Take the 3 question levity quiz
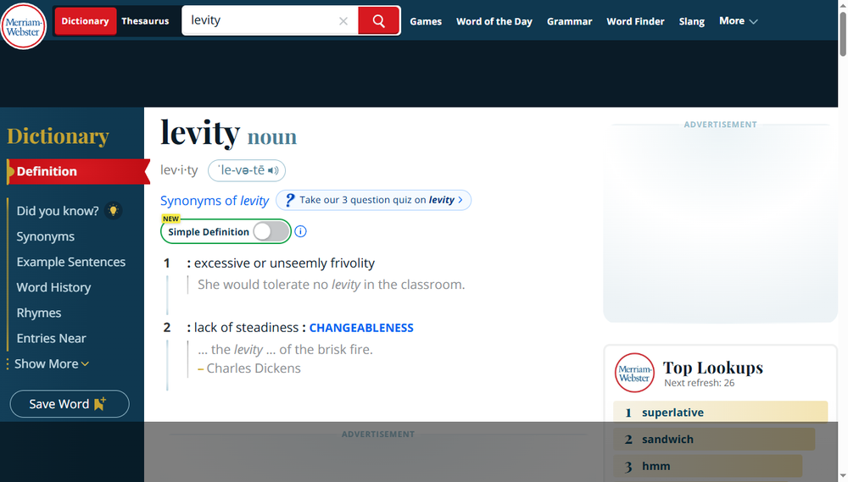The width and height of the screenshot is (848, 482). [374, 200]
